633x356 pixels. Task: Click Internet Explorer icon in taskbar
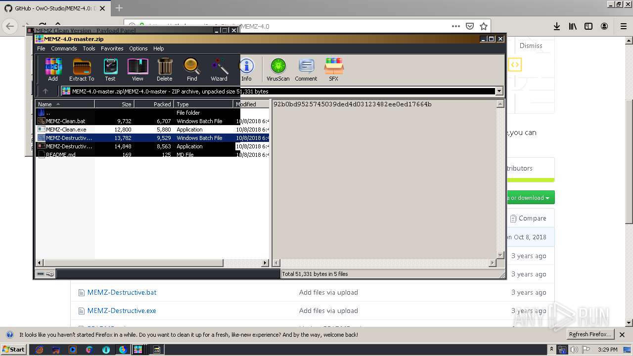[x=40, y=350]
